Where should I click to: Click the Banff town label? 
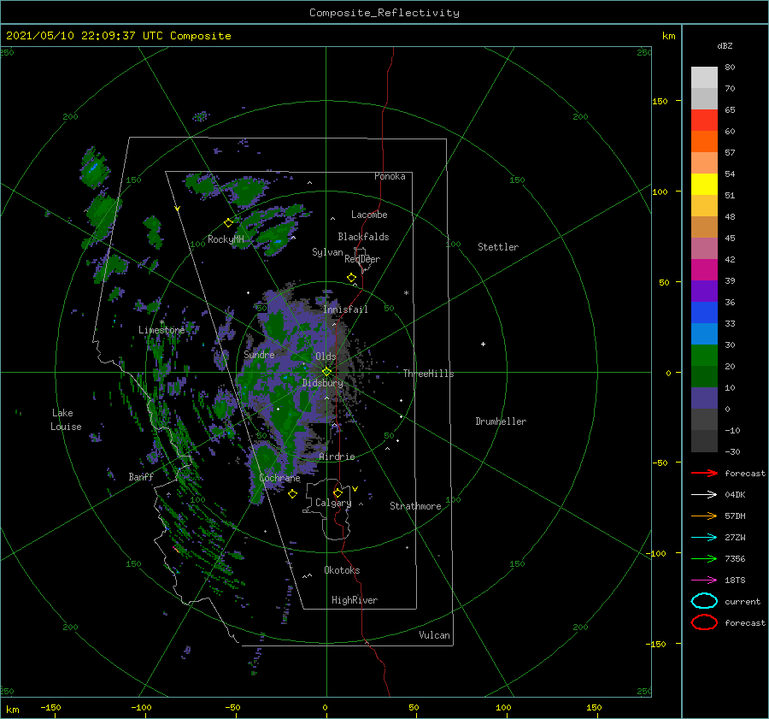click(x=141, y=477)
